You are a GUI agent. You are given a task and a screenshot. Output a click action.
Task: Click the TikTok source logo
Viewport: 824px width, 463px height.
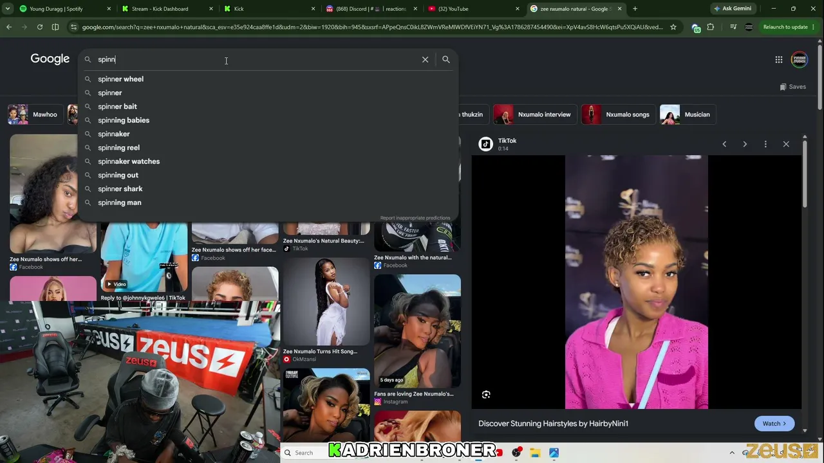(486, 144)
